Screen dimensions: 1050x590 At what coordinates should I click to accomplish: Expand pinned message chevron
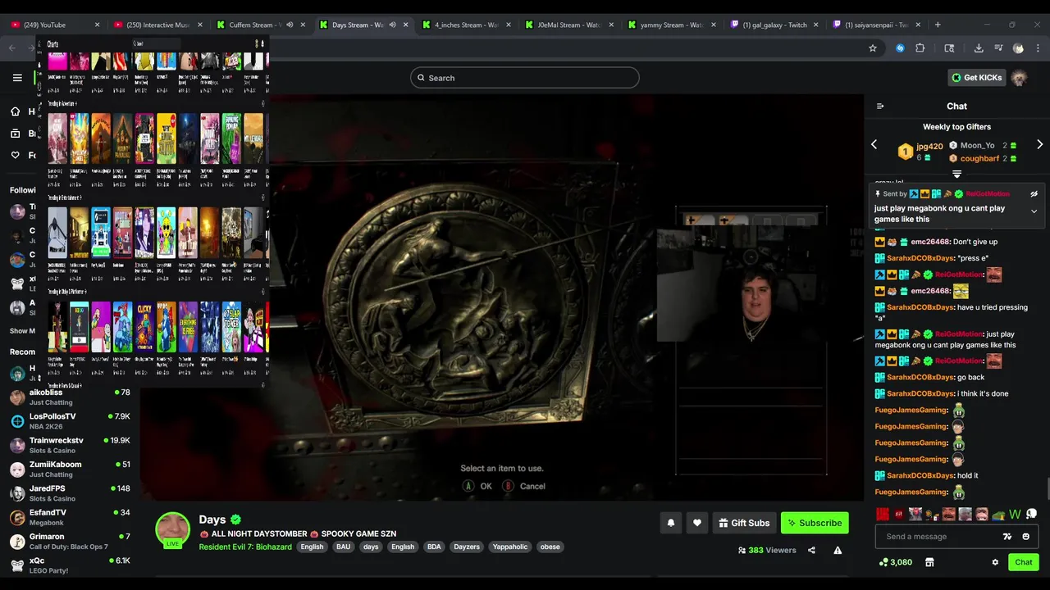click(1034, 211)
